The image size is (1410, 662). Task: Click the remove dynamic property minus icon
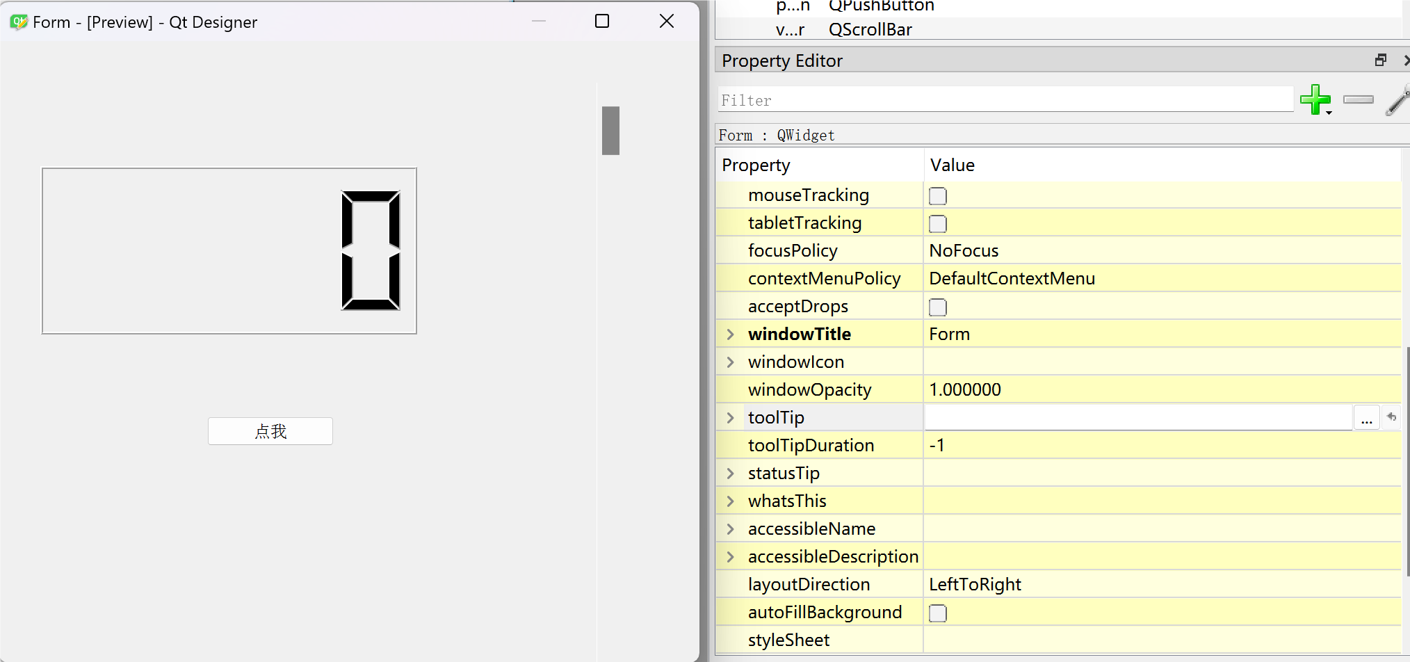[1359, 99]
